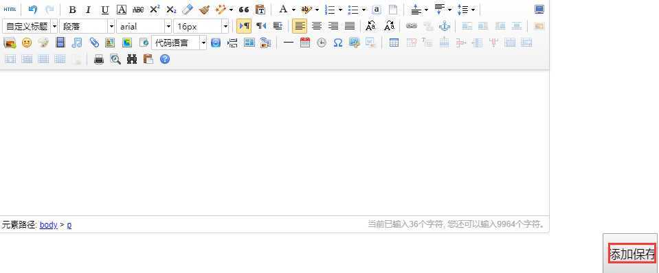The height and width of the screenshot is (273, 659).
Task: Toggle italic text style
Action: tap(88, 9)
